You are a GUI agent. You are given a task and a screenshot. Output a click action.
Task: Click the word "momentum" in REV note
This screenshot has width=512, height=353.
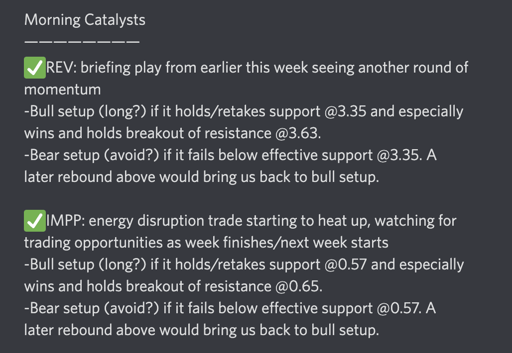[62, 89]
